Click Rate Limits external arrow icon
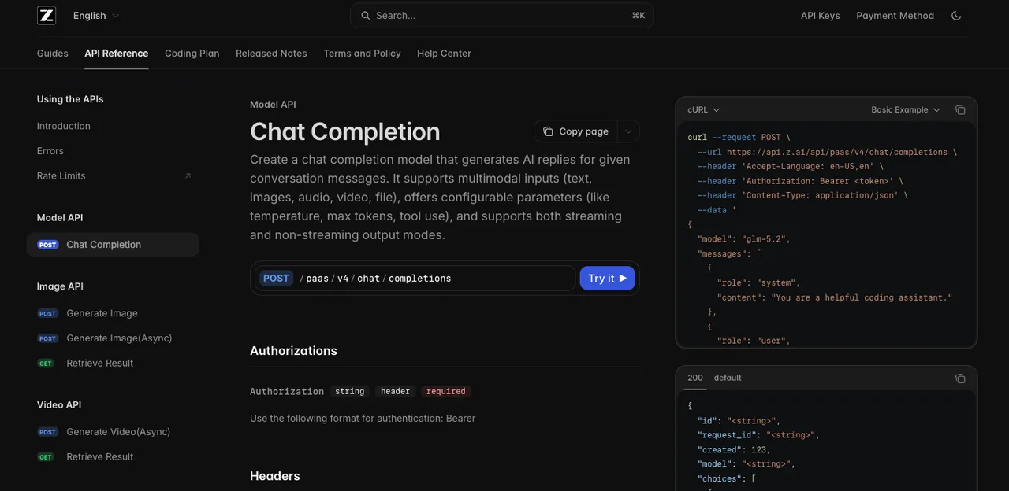The width and height of the screenshot is (1009, 491). (x=188, y=176)
